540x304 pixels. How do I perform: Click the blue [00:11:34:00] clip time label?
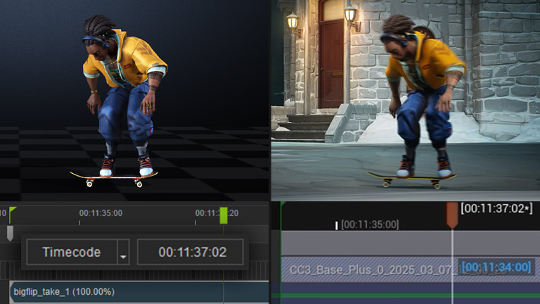[496, 267]
